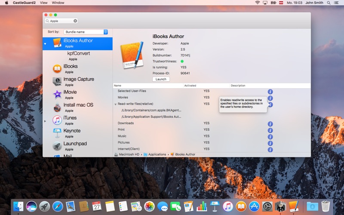Click the search field containing Apple
Viewport: 344px width, 215px height.
(61, 21)
